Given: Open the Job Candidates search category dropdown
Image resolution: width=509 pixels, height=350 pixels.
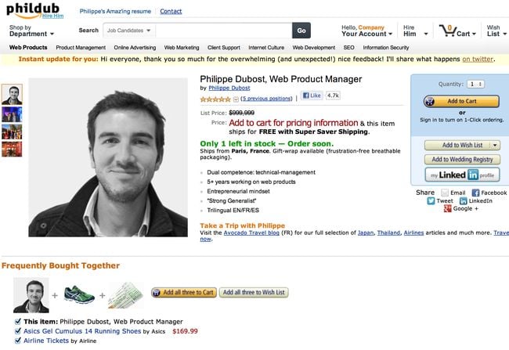Looking at the screenshot, I should pyautogui.click(x=128, y=31).
